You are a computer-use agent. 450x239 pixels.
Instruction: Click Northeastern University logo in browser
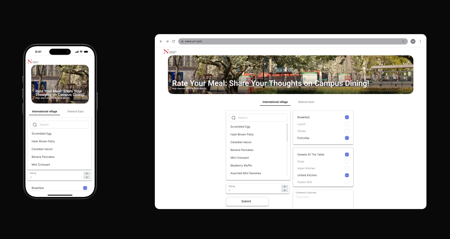(x=170, y=52)
